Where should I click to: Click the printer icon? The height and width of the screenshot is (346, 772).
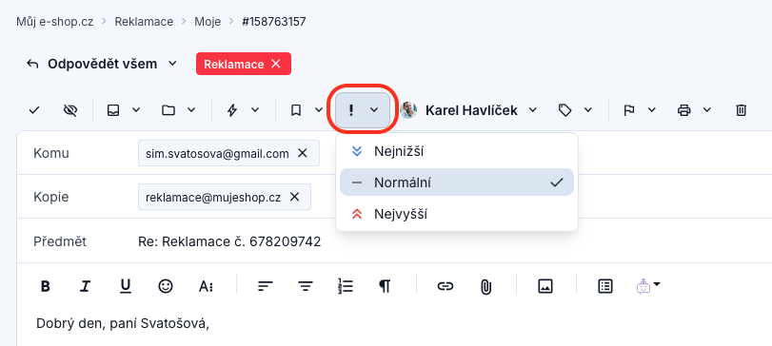click(683, 110)
